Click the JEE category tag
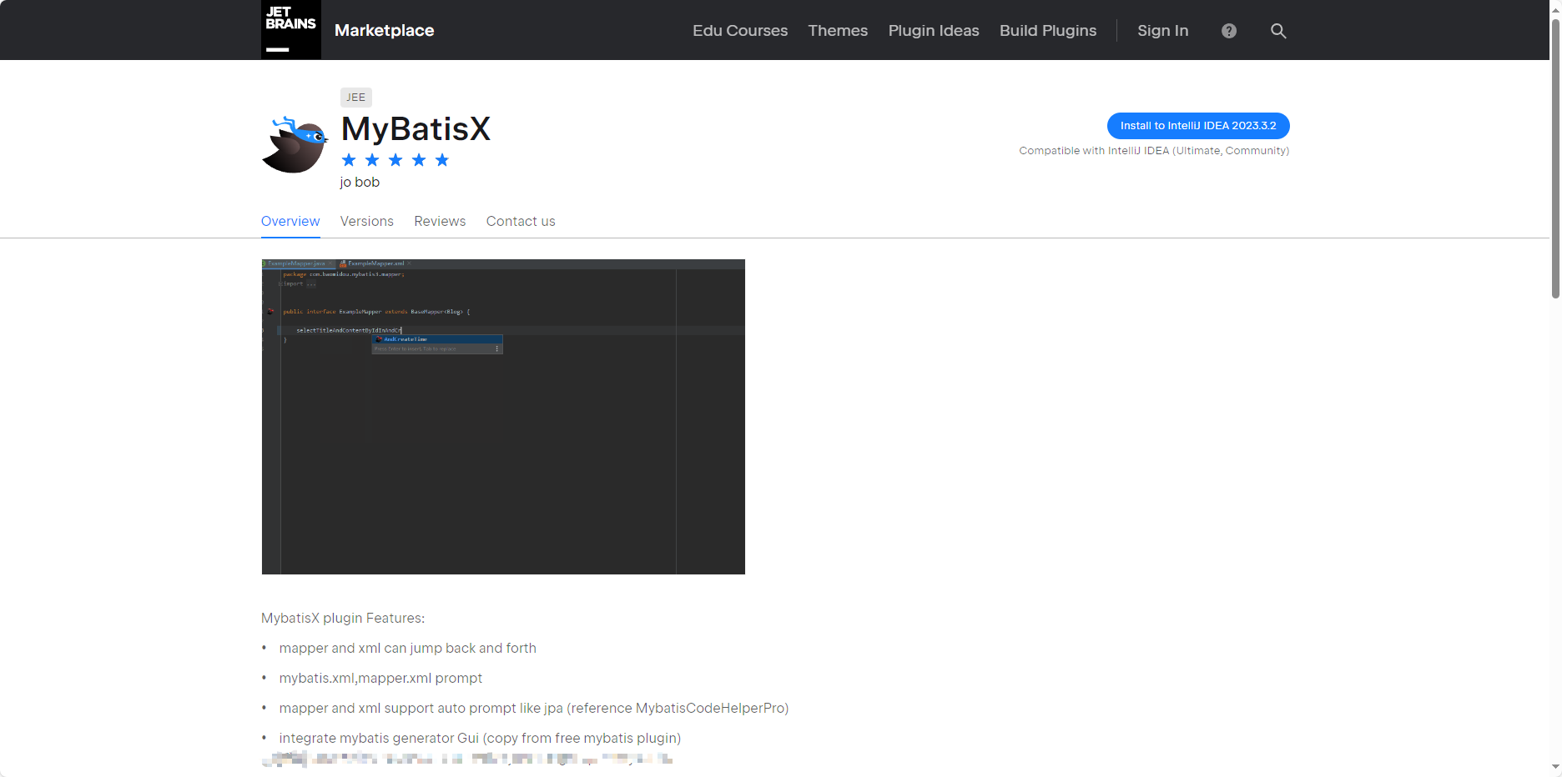 356,98
